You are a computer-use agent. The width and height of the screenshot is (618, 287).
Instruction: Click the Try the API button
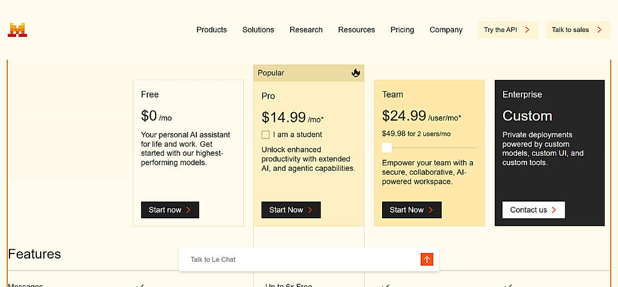click(x=508, y=30)
